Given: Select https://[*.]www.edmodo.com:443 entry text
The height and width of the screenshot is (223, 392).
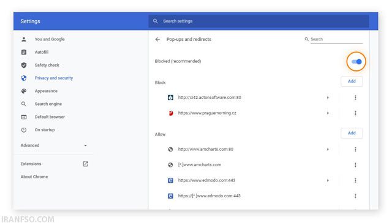Looking at the screenshot, I should coord(209,196).
